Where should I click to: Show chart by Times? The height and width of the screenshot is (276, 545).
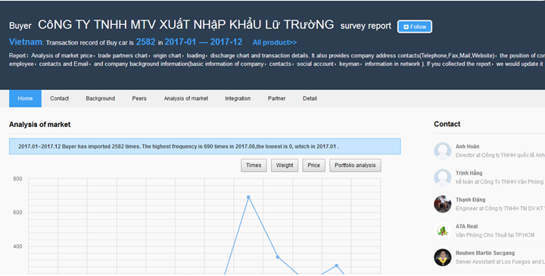[x=254, y=166]
